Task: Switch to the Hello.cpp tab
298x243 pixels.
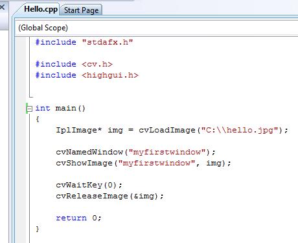Action: coord(41,10)
